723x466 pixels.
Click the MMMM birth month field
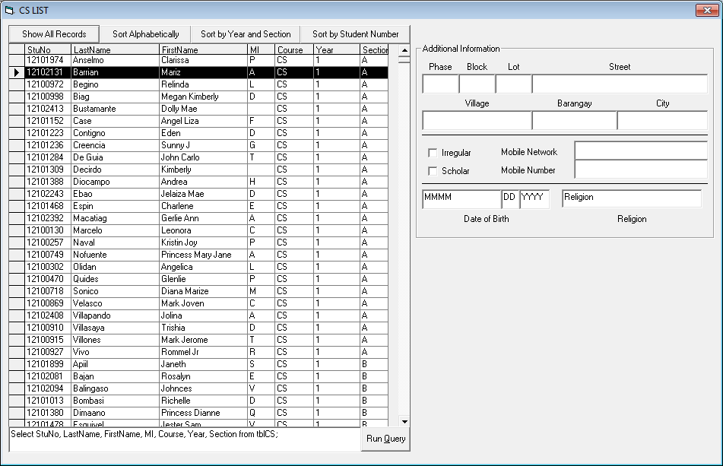pos(461,199)
